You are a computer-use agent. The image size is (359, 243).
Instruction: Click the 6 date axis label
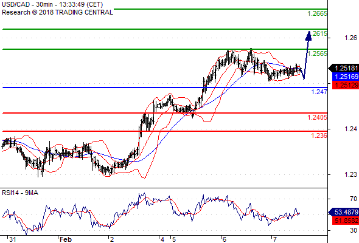224,239
